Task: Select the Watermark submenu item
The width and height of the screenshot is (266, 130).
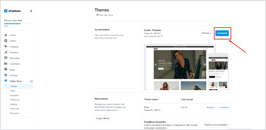Action: [14, 109]
